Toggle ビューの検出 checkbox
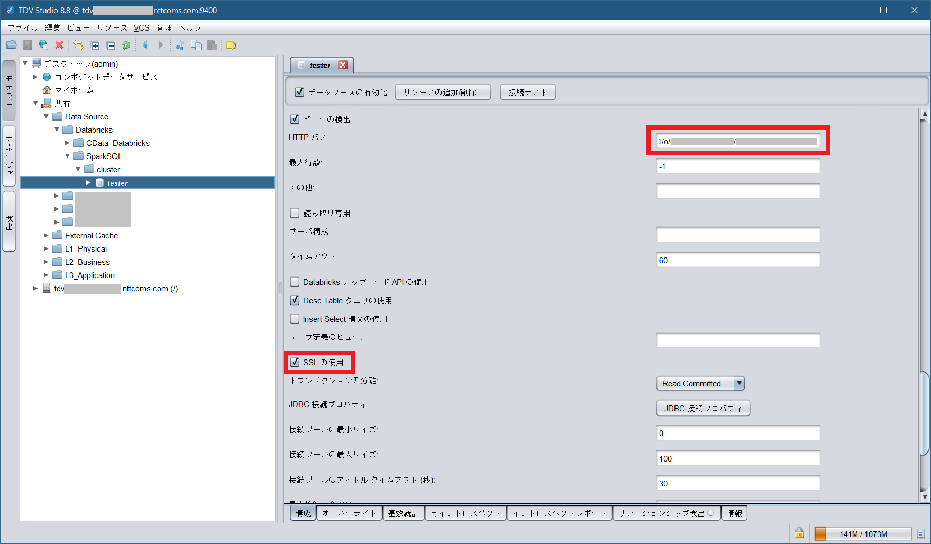 click(x=295, y=119)
